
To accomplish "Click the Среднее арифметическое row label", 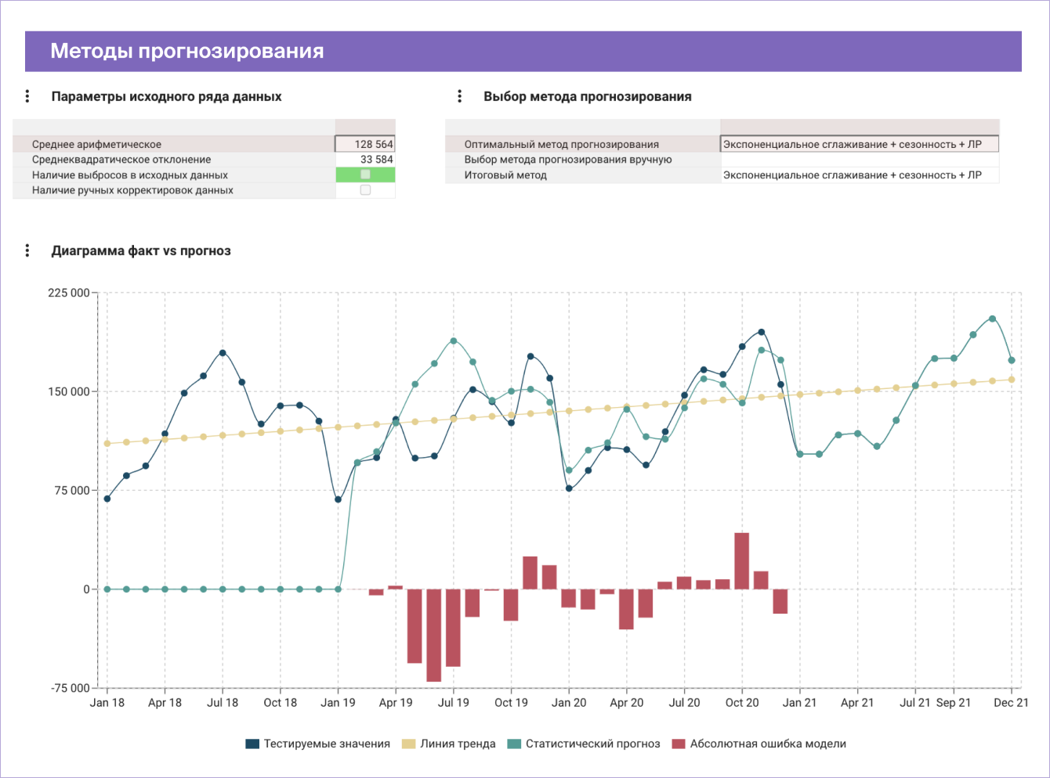I will [x=96, y=144].
